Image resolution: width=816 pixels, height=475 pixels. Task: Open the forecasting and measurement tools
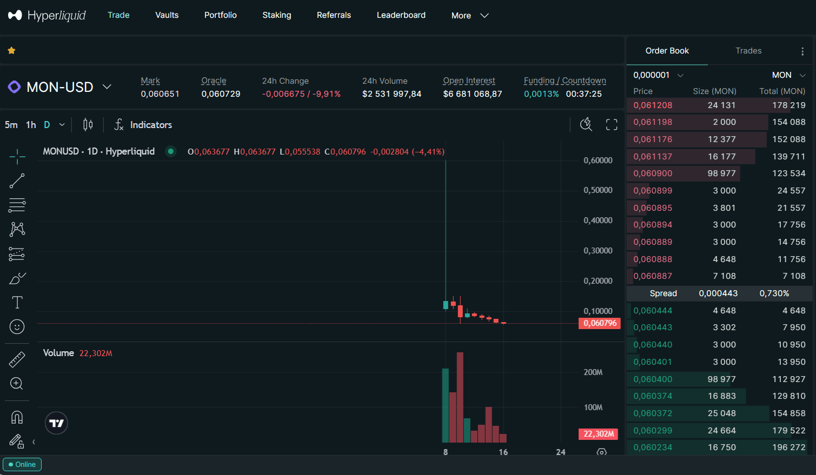pyautogui.click(x=17, y=254)
